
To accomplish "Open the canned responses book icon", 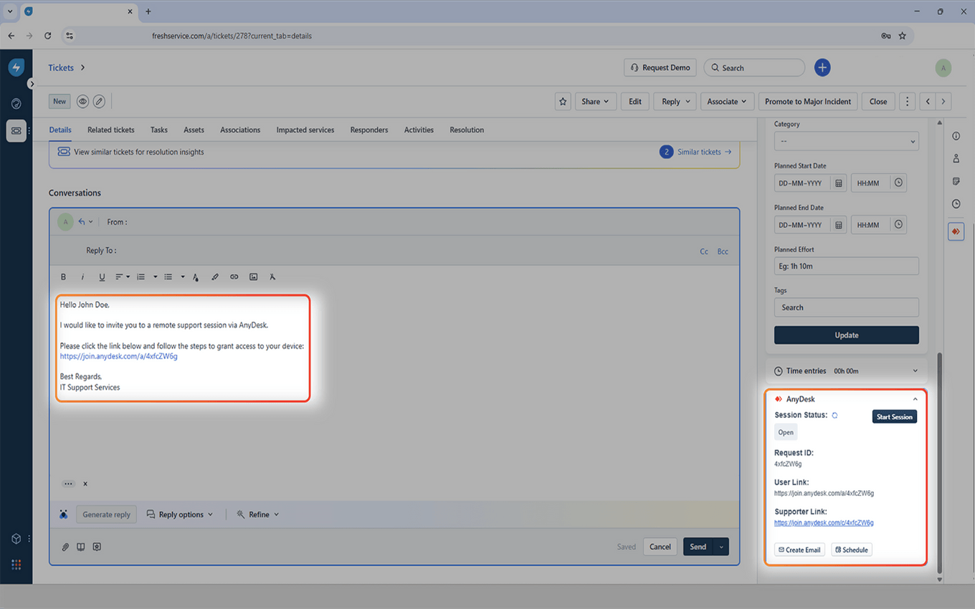I will [80, 547].
